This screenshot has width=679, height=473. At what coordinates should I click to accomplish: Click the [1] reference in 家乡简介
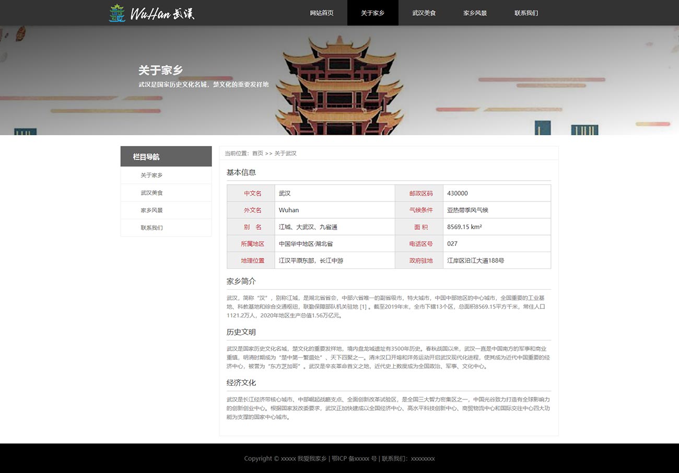click(364, 307)
